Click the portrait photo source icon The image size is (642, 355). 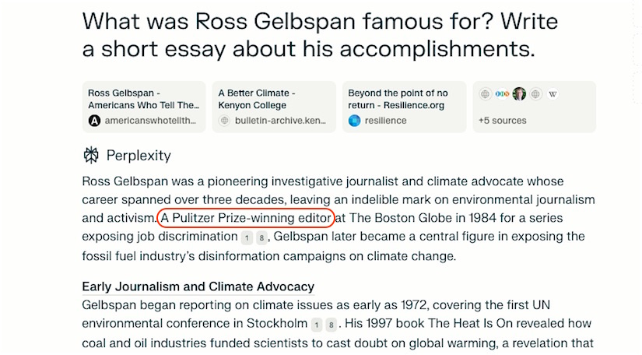click(519, 94)
